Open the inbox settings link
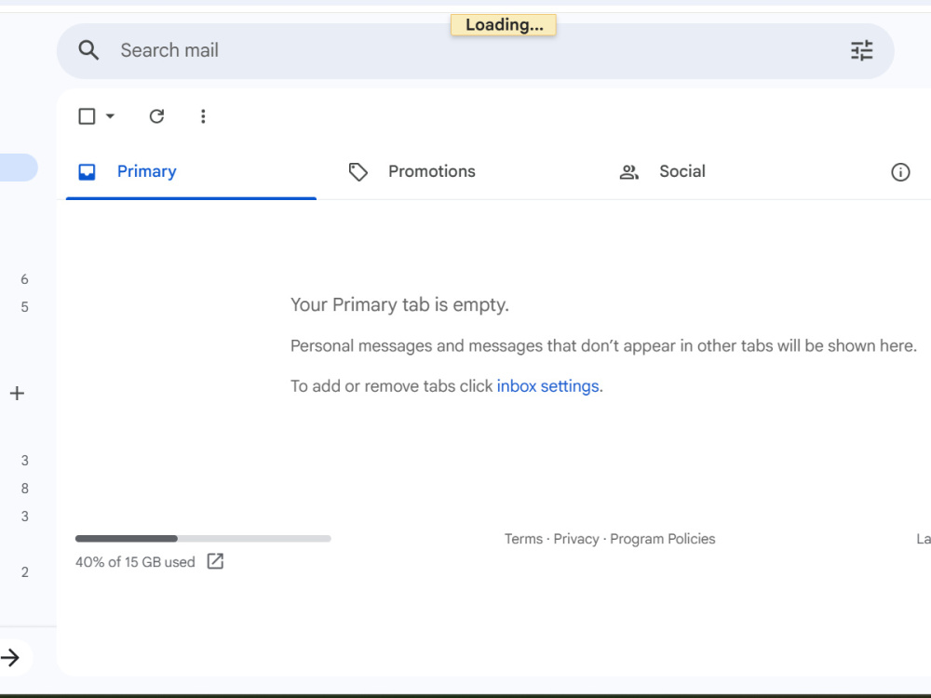Image resolution: width=931 pixels, height=698 pixels. click(x=547, y=386)
